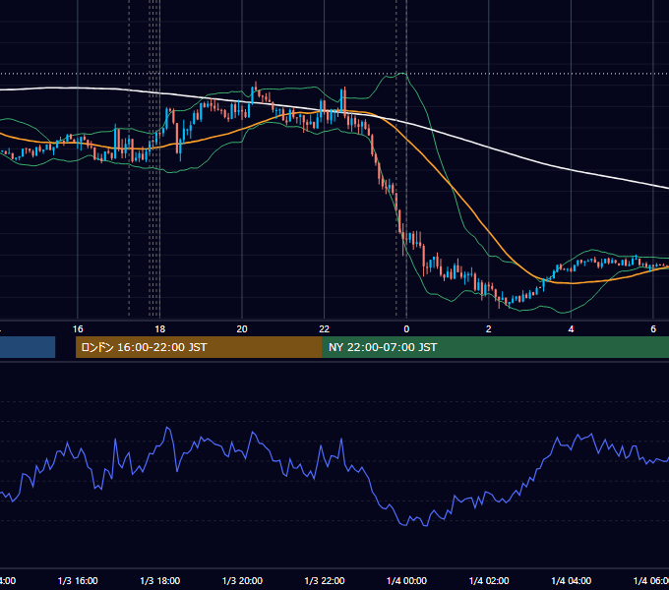Image resolution: width=669 pixels, height=590 pixels.
Task: Select the ロンドン 16:00-22:00 JST session bar
Action: point(199,347)
